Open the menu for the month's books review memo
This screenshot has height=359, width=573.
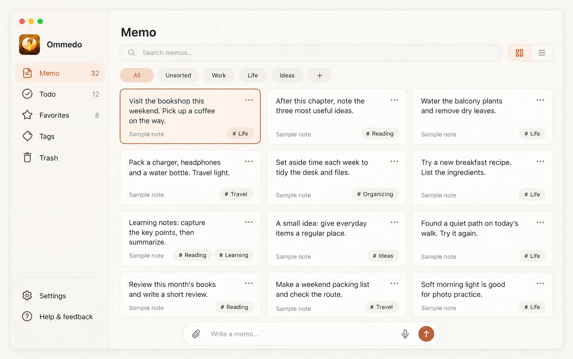coord(249,283)
